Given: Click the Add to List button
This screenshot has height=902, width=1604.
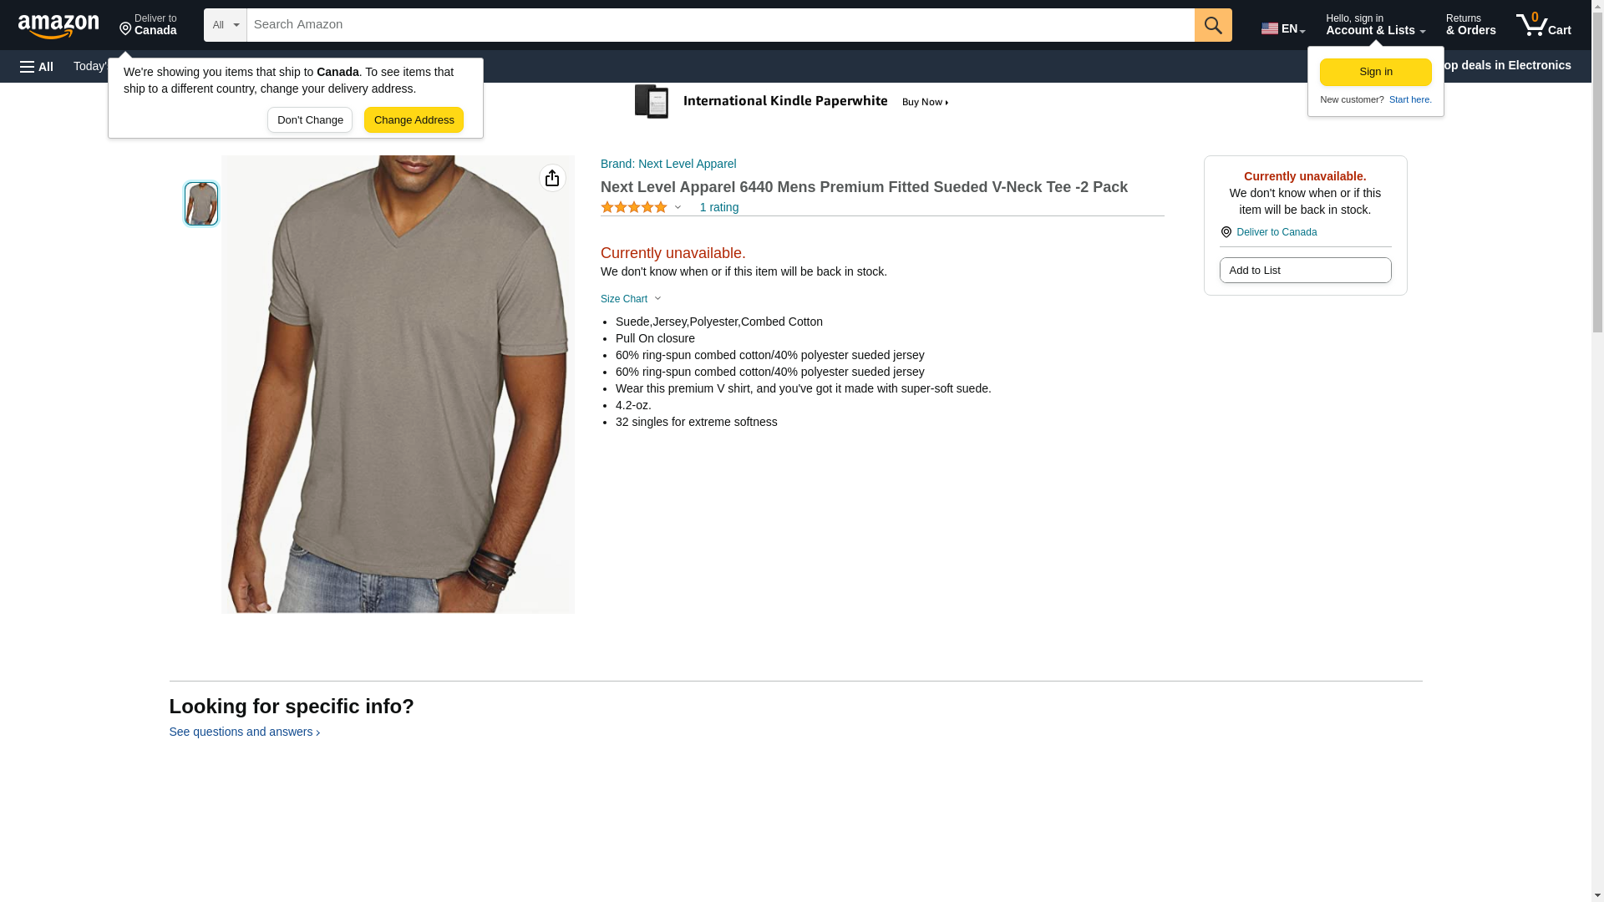Looking at the screenshot, I should (x=1305, y=271).
